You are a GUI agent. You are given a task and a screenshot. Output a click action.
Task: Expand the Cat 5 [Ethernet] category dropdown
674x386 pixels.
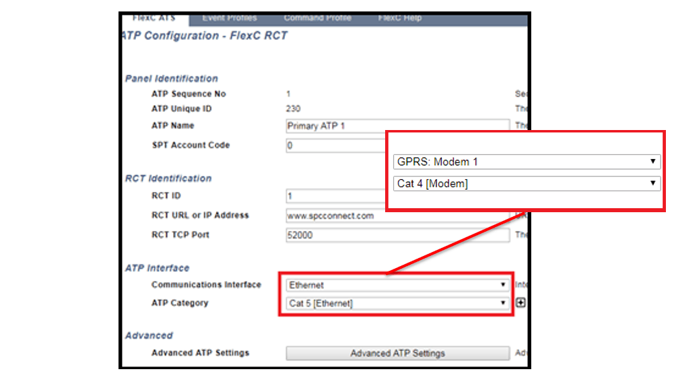(397, 303)
